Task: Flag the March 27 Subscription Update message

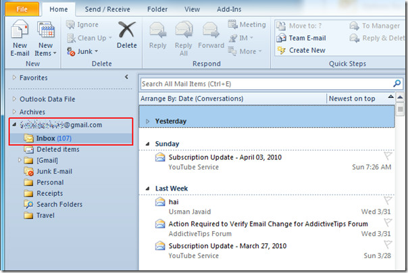Action: click(388, 245)
